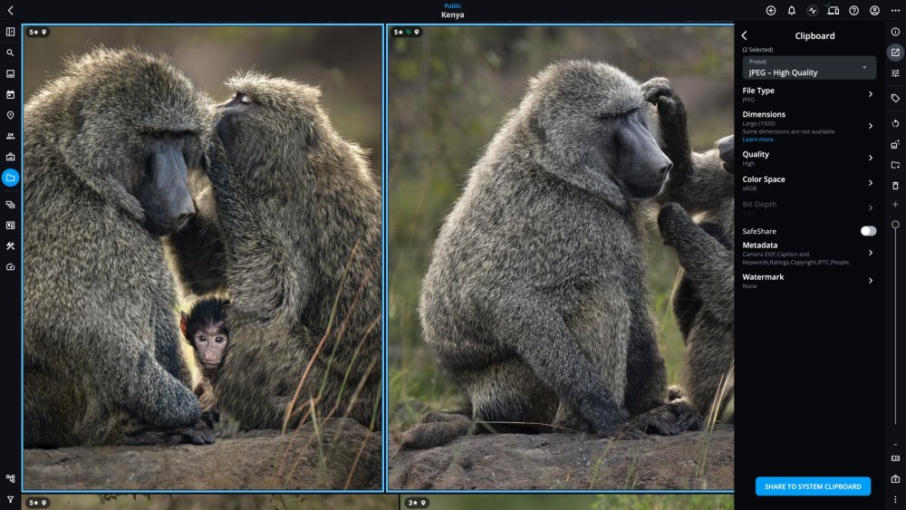The image size is (906, 510).
Task: Toggle the SafeShare switch
Action: pyautogui.click(x=868, y=231)
